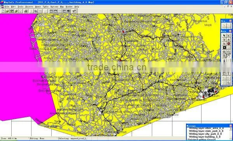This screenshot has width=233, height=141.
Task: Open the Help menu
Action: tap(77, 7)
